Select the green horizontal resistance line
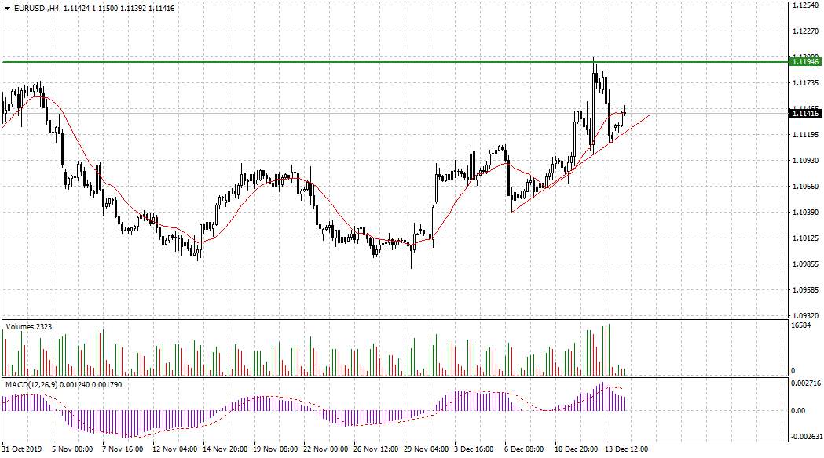 tap(314, 61)
